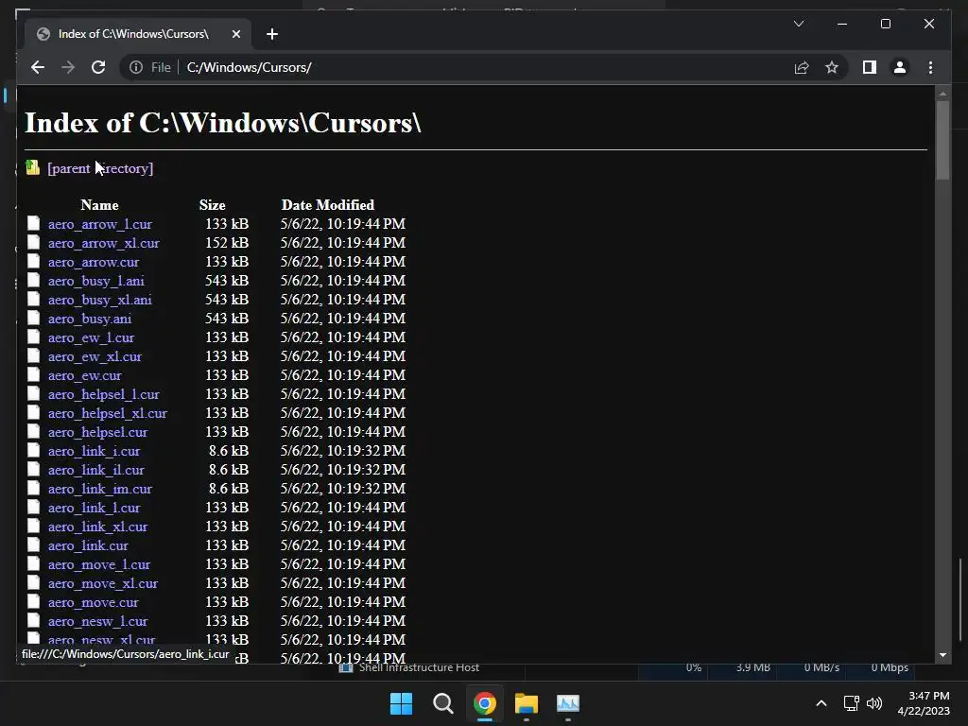
Task: Click file icon beside aero_helpsel.cur
Action: tap(33, 431)
